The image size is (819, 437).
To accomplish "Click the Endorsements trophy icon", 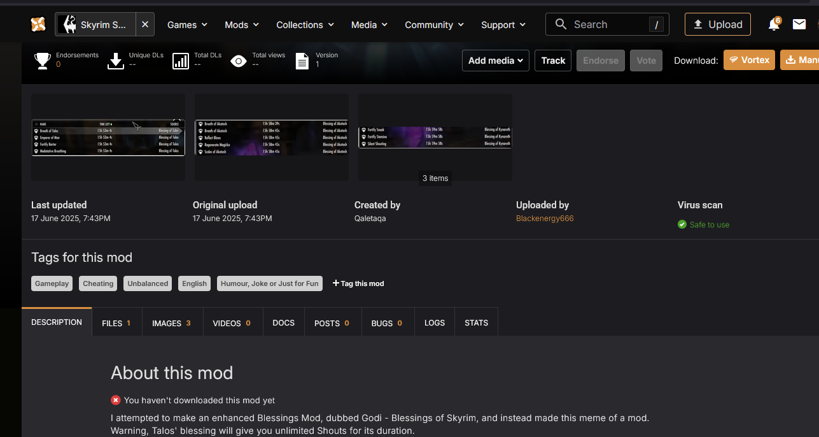I will point(43,61).
